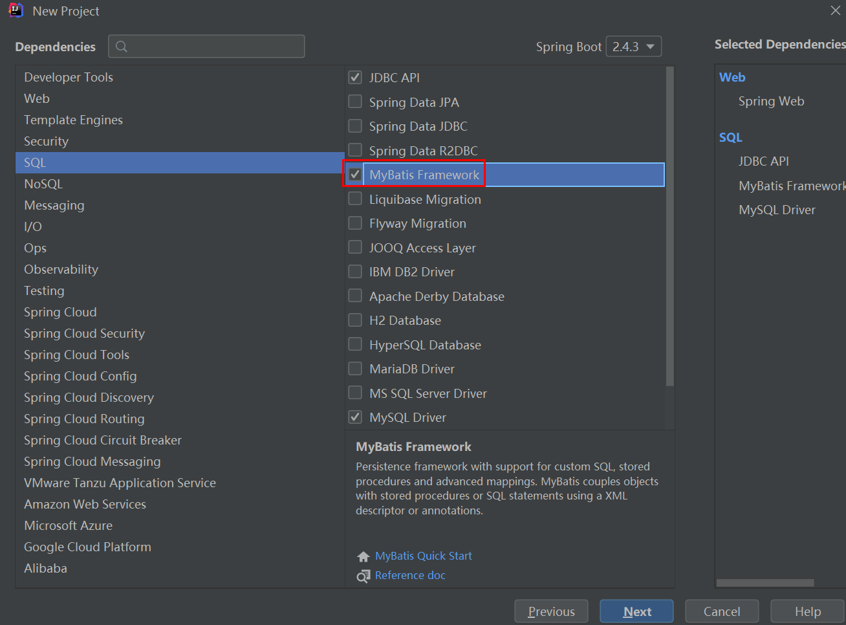The width and height of the screenshot is (846, 625).
Task: Select the Microsoft Azure category
Action: pos(180,525)
